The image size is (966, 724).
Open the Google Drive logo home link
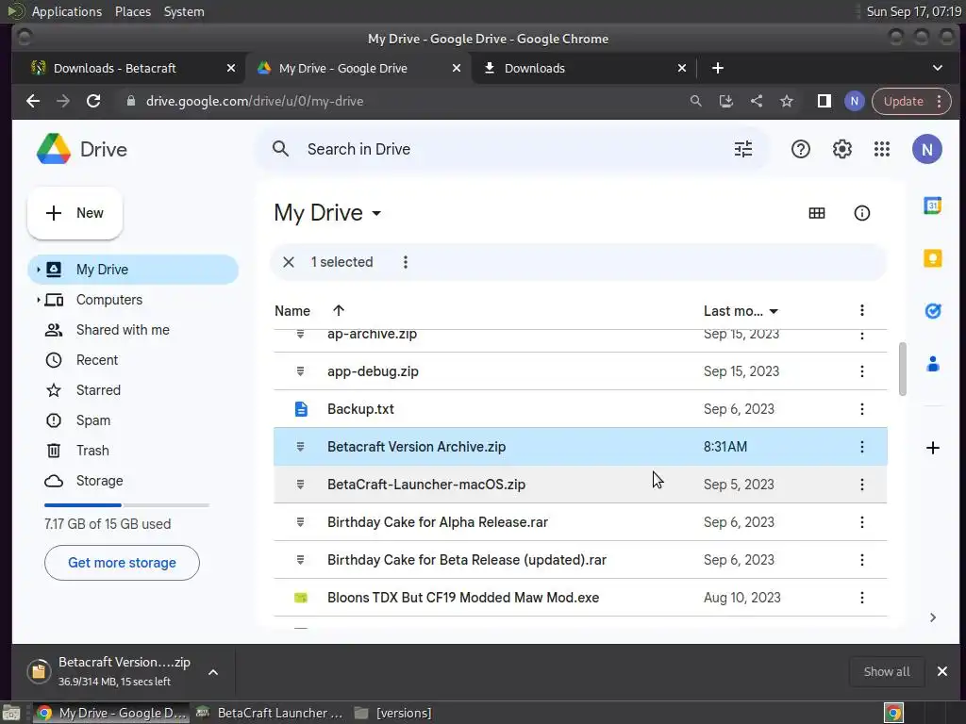81,149
